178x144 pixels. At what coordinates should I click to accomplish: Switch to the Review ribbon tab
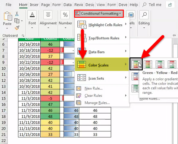click(79, 5)
